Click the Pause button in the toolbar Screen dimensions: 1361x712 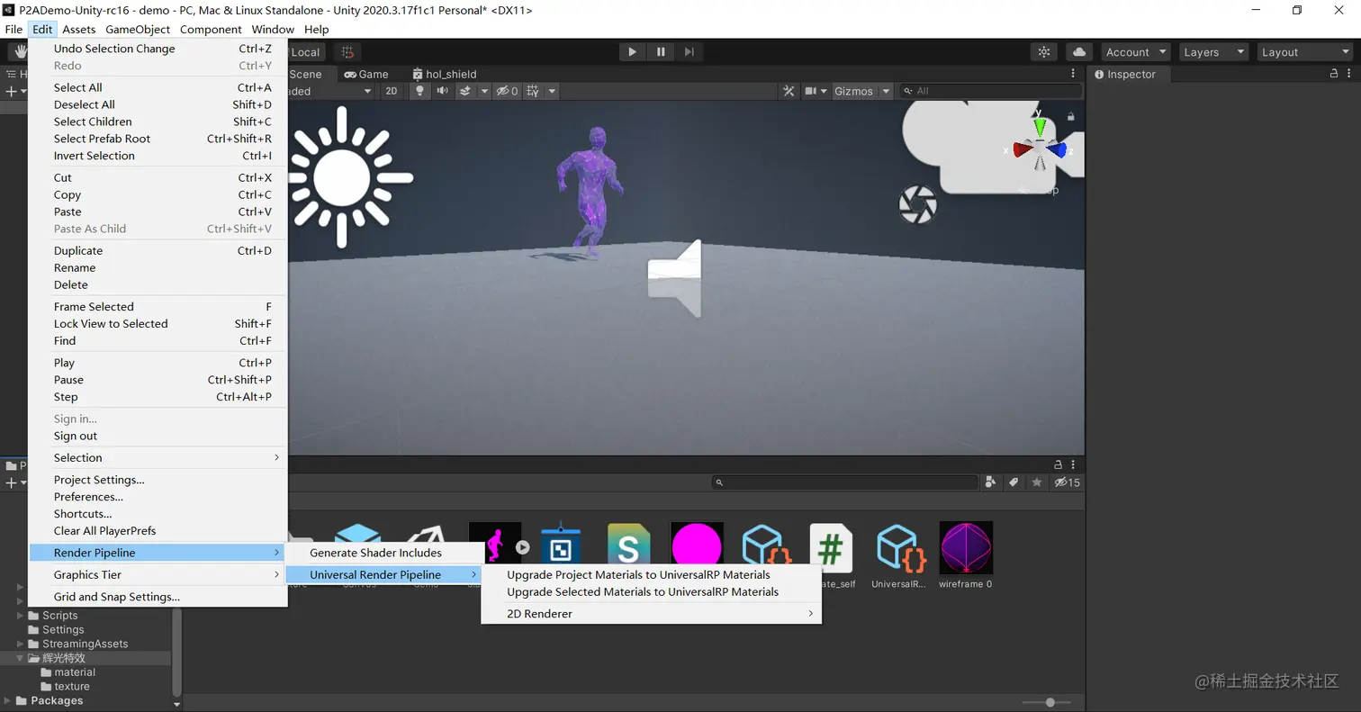[661, 52]
